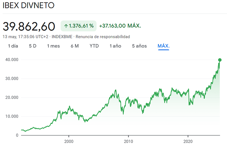Choose the YTD range tab
227x145 pixels.
94,46
